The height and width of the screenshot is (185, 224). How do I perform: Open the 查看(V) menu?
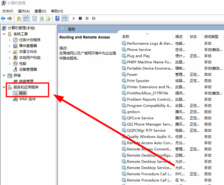click(x=40, y=11)
